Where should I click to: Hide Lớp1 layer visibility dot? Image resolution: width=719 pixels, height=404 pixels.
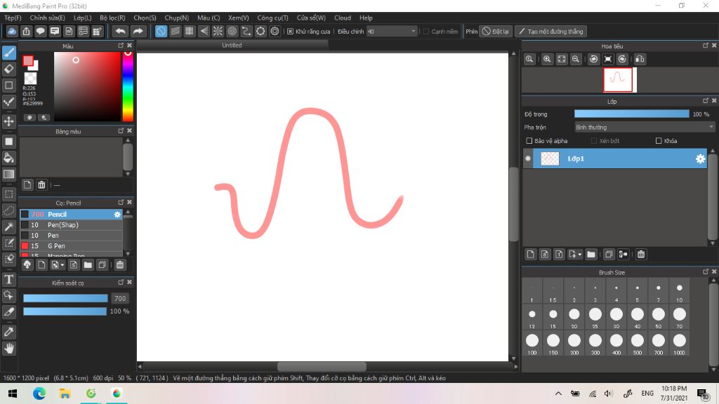(528, 159)
